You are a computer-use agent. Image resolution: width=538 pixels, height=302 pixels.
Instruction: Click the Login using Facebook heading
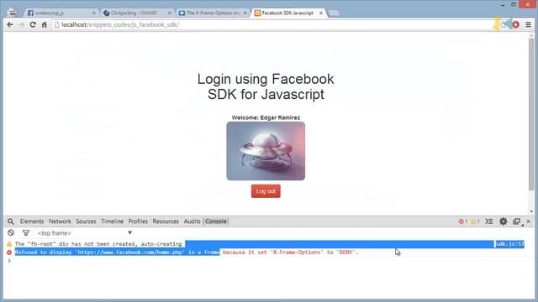(266, 86)
